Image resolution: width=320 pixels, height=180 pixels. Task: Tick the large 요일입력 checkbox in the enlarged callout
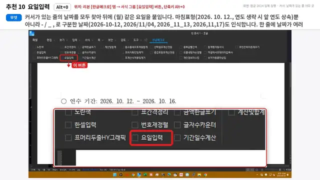134,137
